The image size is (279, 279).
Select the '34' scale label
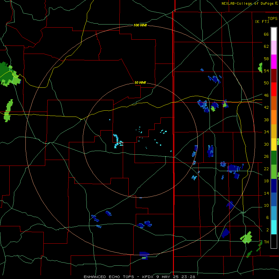coord(266,132)
